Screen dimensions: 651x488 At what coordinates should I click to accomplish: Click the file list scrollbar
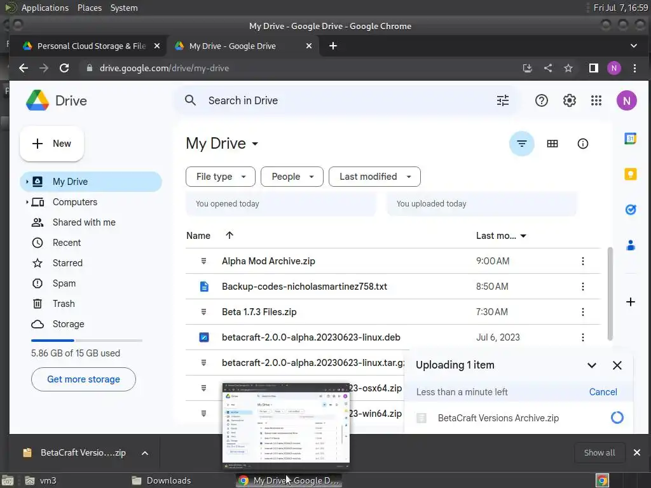[610, 294]
